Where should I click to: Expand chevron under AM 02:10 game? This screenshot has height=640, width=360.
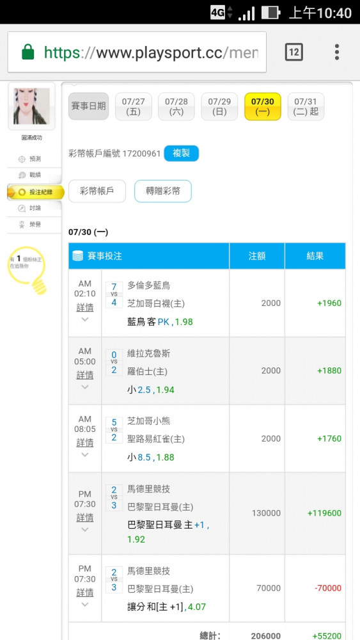coord(85,319)
